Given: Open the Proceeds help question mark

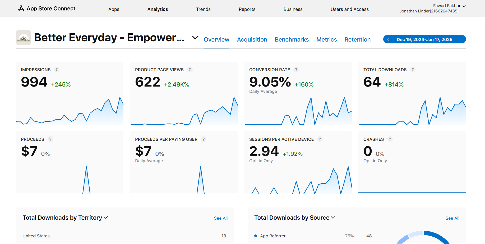Looking at the screenshot, I should pyautogui.click(x=50, y=139).
